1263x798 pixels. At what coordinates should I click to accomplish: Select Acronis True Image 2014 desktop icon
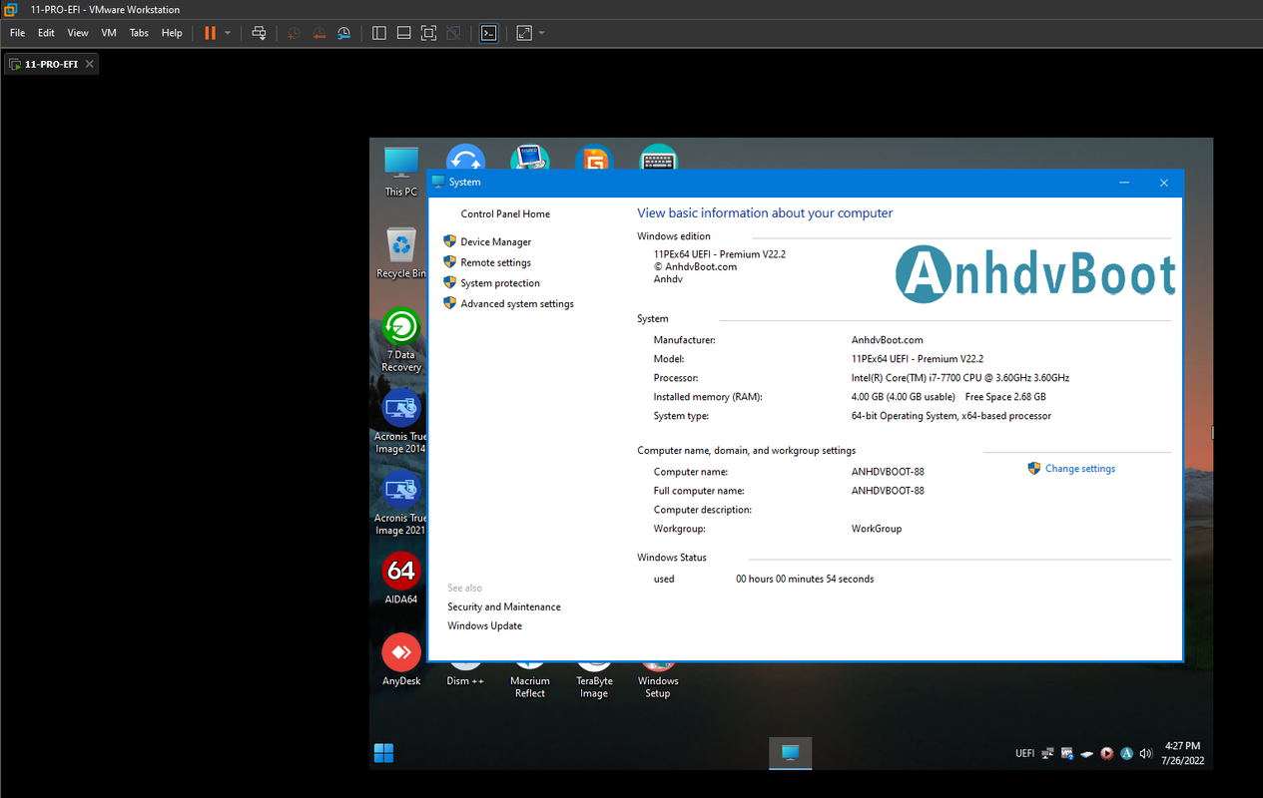[401, 422]
